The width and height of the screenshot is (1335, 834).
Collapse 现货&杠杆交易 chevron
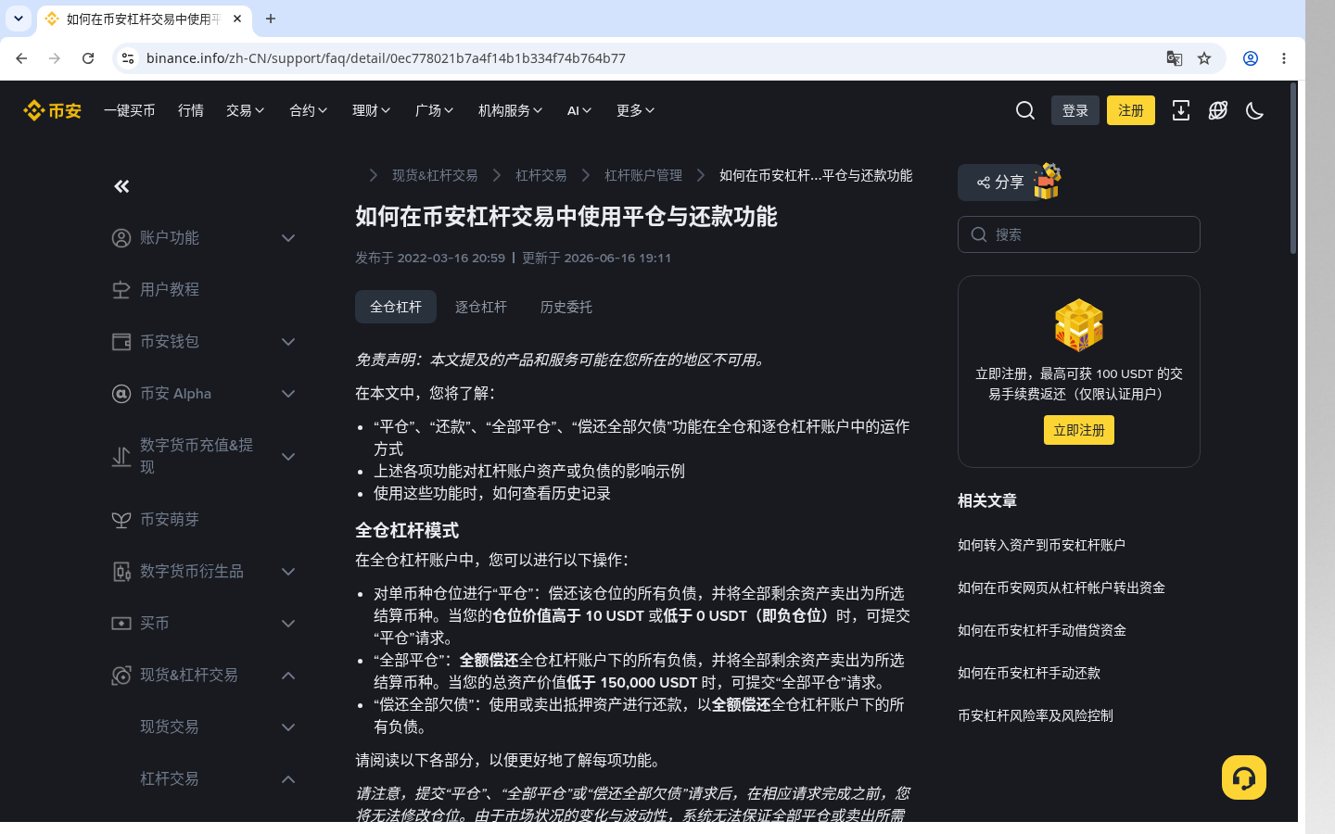coord(288,676)
